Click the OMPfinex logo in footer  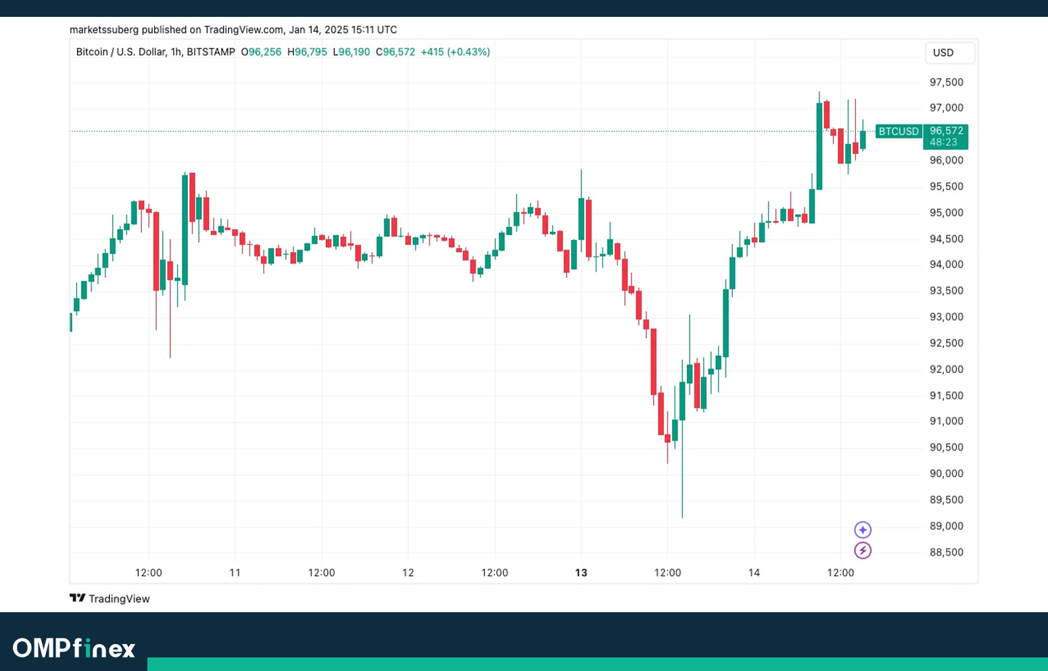74,648
